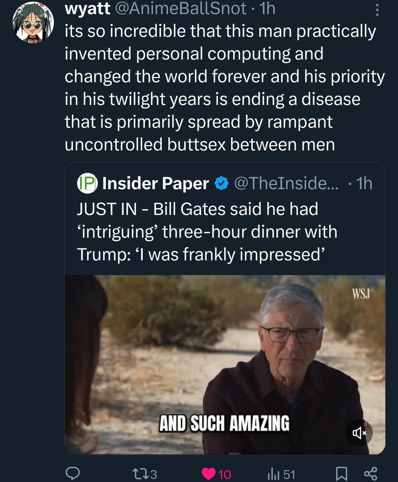Unmute the video with speaker icon
398x482 pixels.
[x=359, y=432]
